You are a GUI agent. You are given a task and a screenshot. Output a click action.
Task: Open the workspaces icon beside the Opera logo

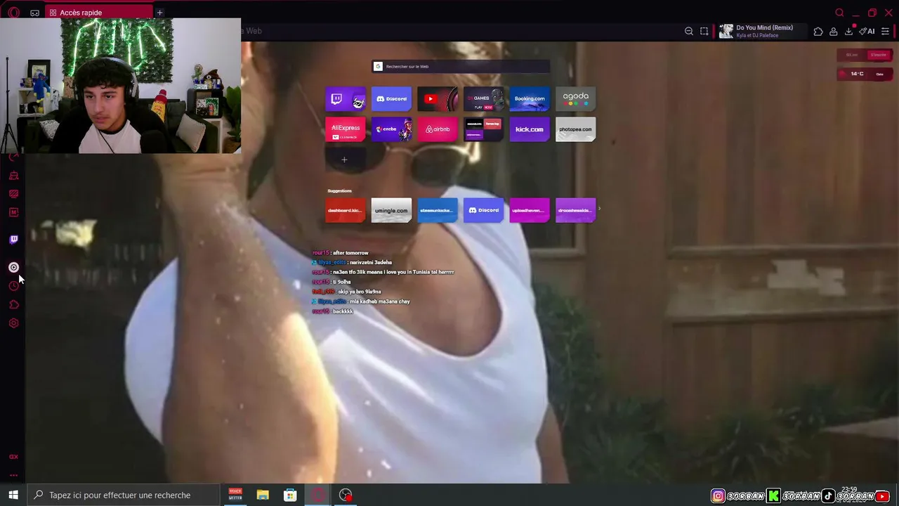click(34, 13)
